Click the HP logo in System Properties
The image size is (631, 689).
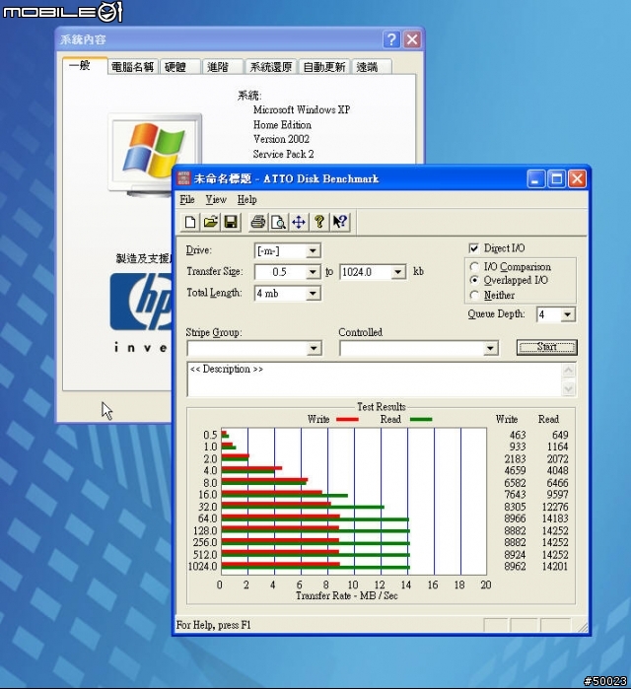(x=141, y=302)
